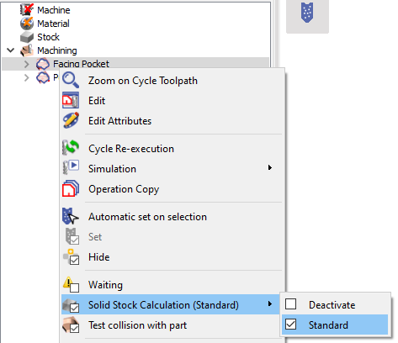Open the Simulation submenu arrow
398x343 pixels.
270,167
